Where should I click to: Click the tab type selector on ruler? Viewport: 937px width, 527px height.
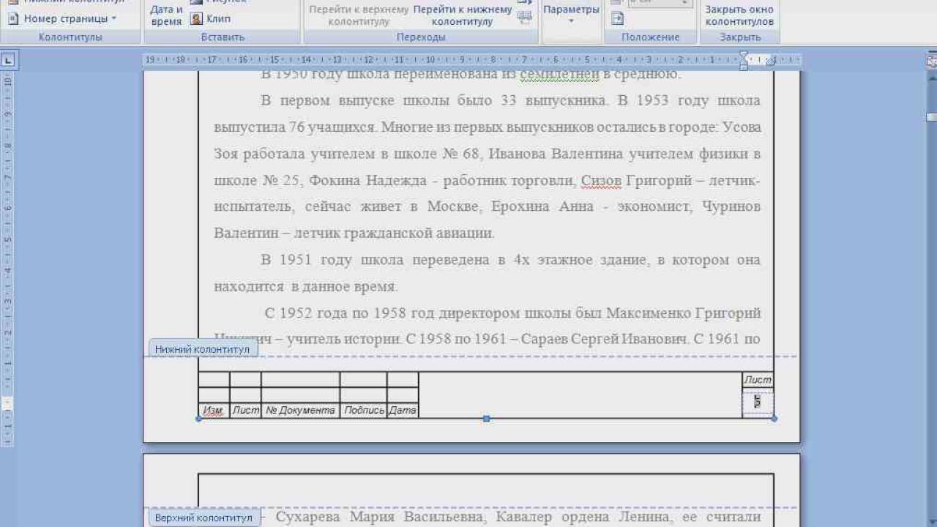click(x=8, y=61)
